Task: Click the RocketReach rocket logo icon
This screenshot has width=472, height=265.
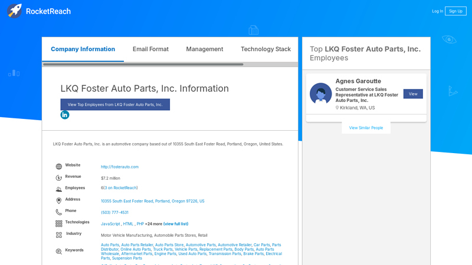Action: coord(14,11)
